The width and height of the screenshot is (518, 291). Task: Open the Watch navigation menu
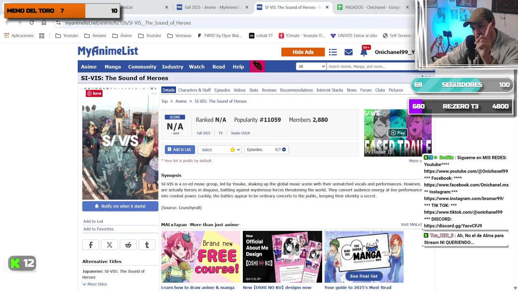pyautogui.click(x=197, y=67)
